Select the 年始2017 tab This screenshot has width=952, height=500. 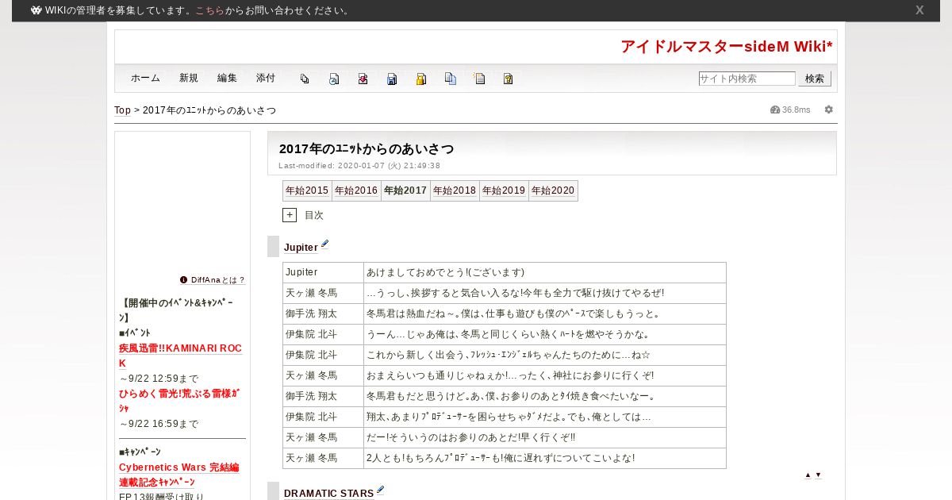point(405,190)
